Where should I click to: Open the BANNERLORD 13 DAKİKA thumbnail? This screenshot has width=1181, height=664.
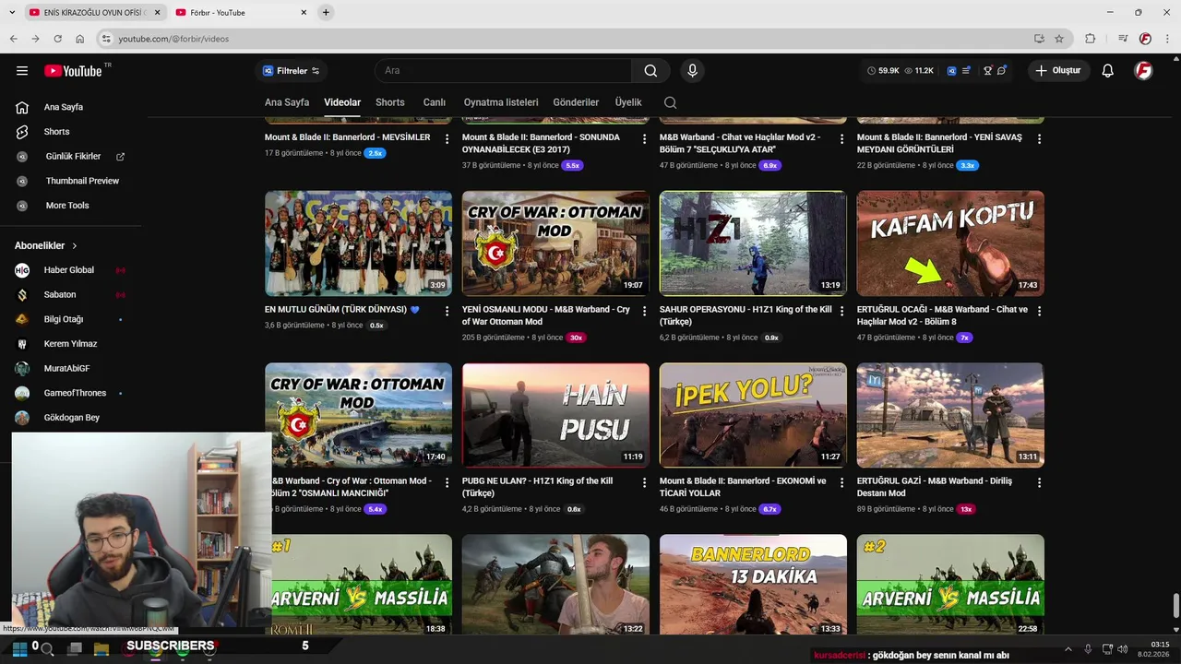pyautogui.click(x=753, y=585)
